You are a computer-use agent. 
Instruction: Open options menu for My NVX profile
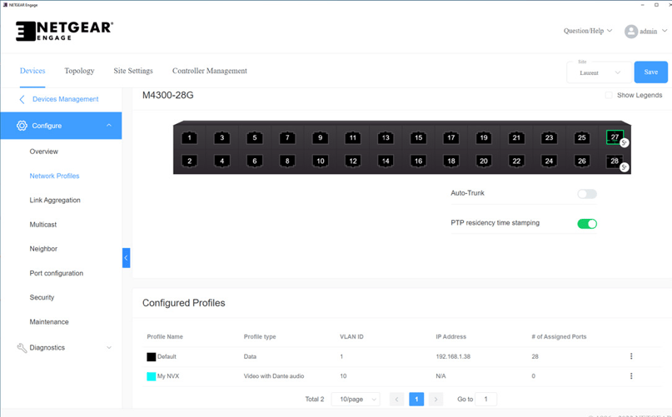click(x=631, y=376)
